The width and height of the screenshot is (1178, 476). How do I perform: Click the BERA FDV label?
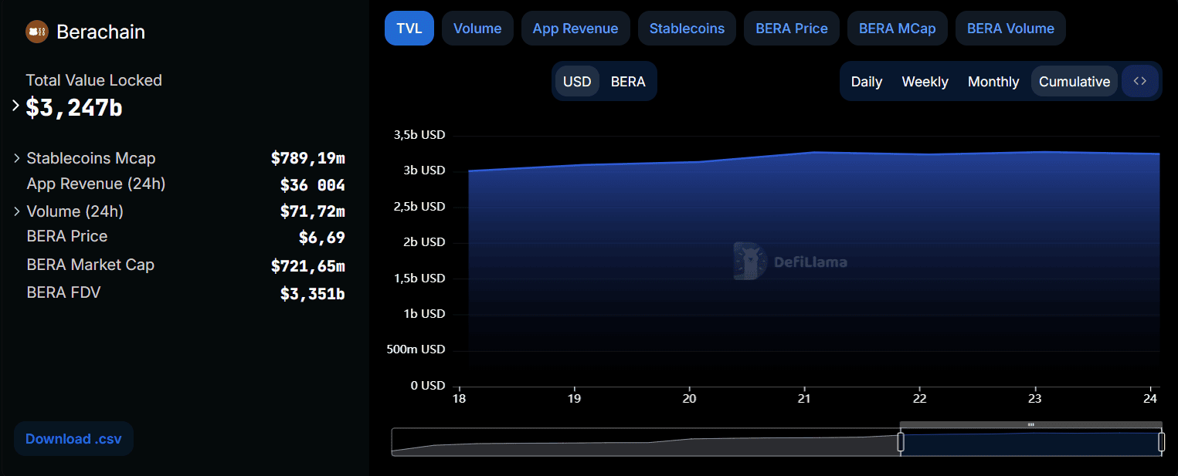63,292
